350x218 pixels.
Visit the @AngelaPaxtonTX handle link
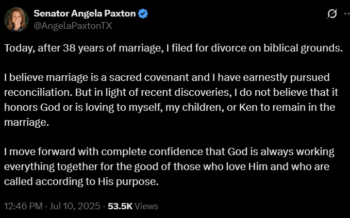click(73, 26)
